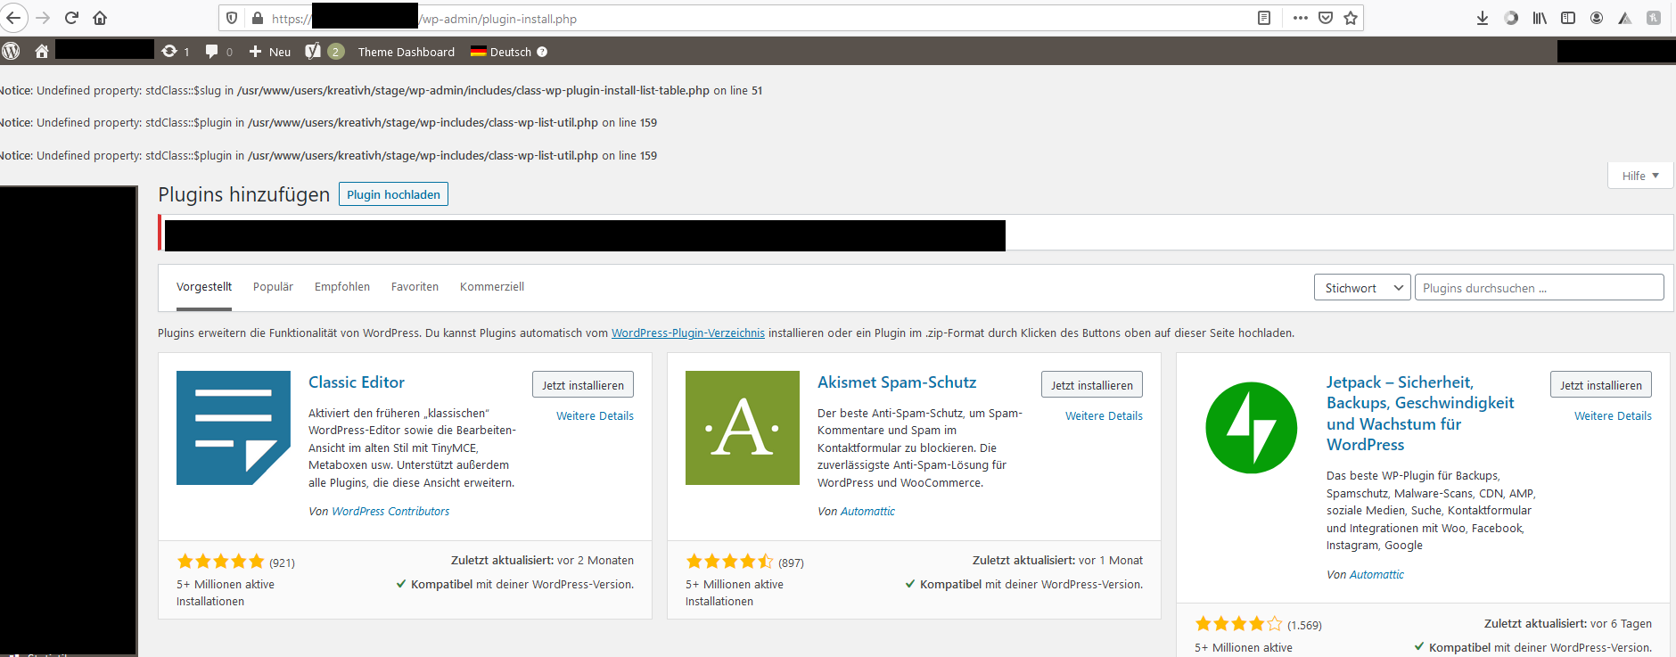Bookmark this page with the star icon

tap(1351, 18)
